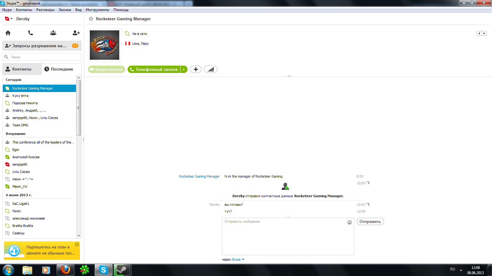The height and width of the screenshot is (276, 492).
Task: Open the emoticon picker
Action: [350, 222]
